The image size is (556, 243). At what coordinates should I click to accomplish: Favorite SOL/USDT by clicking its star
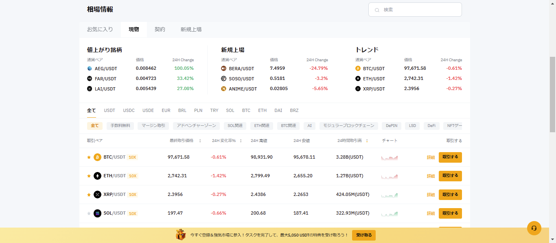click(x=88, y=213)
